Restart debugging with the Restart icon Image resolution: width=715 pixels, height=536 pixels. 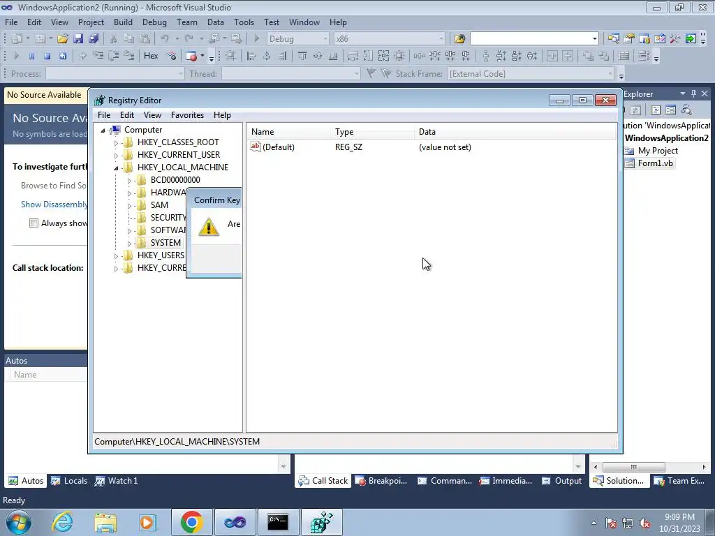point(62,56)
